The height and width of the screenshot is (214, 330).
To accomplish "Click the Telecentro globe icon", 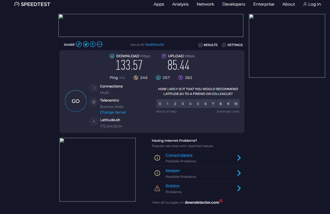I will click(x=94, y=102).
